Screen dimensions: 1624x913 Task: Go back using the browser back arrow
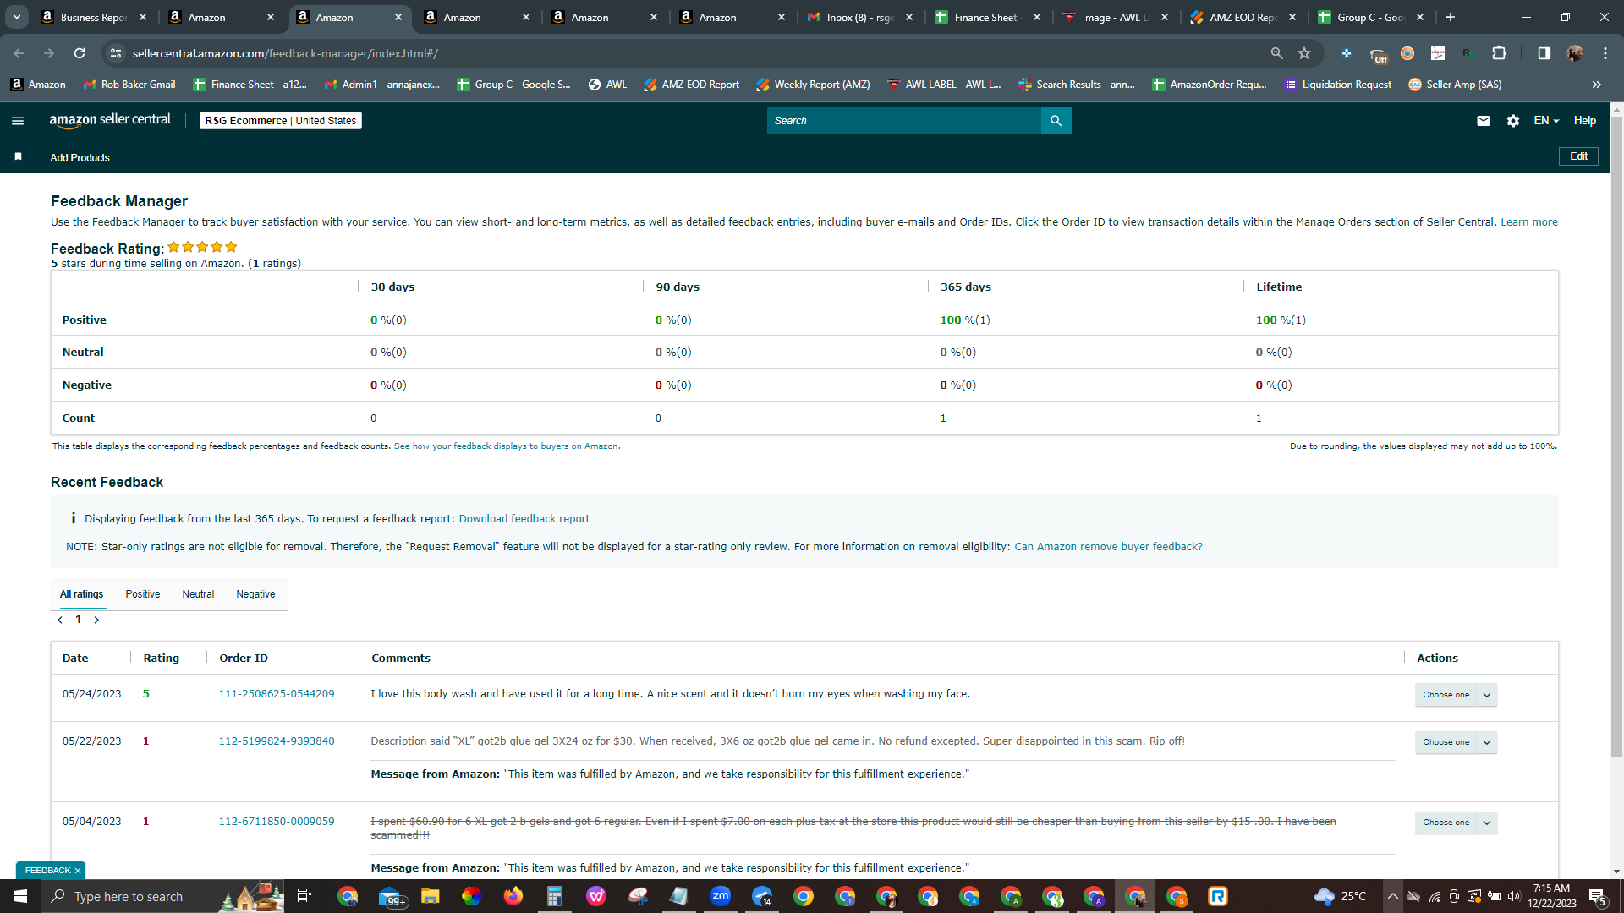pos(19,53)
